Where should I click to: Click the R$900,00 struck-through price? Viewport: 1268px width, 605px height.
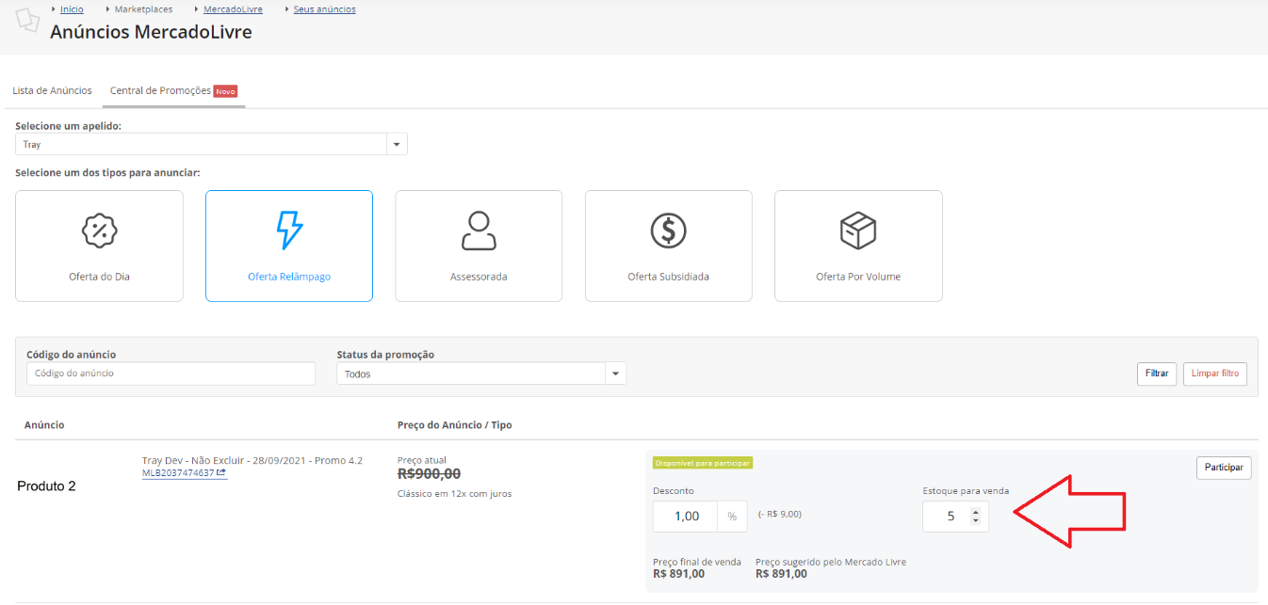click(x=430, y=474)
